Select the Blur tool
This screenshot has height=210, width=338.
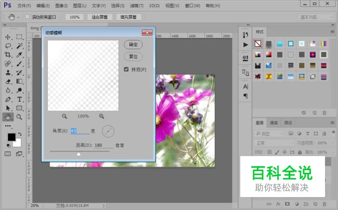pos(8,90)
